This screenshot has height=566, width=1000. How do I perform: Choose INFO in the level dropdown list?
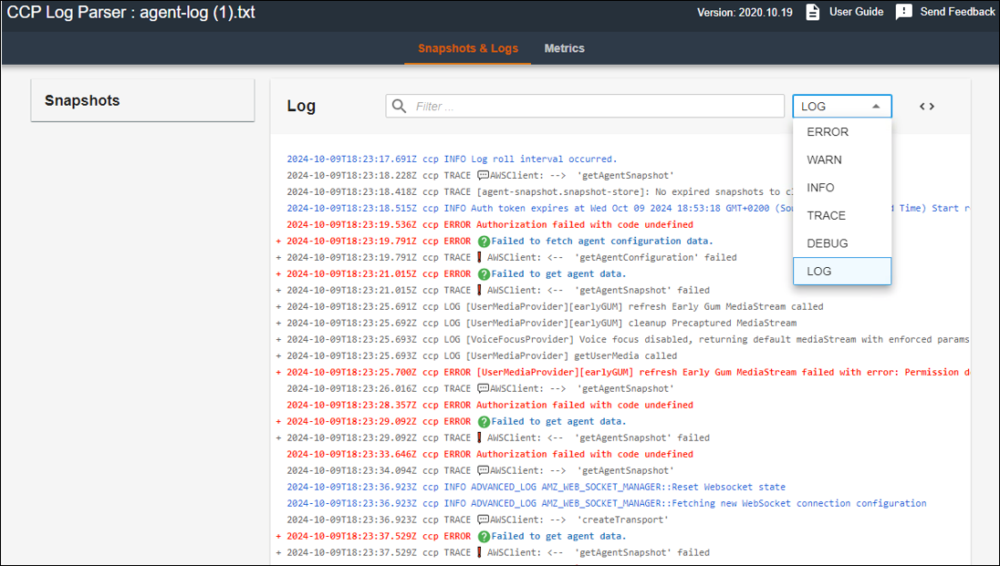click(x=820, y=187)
